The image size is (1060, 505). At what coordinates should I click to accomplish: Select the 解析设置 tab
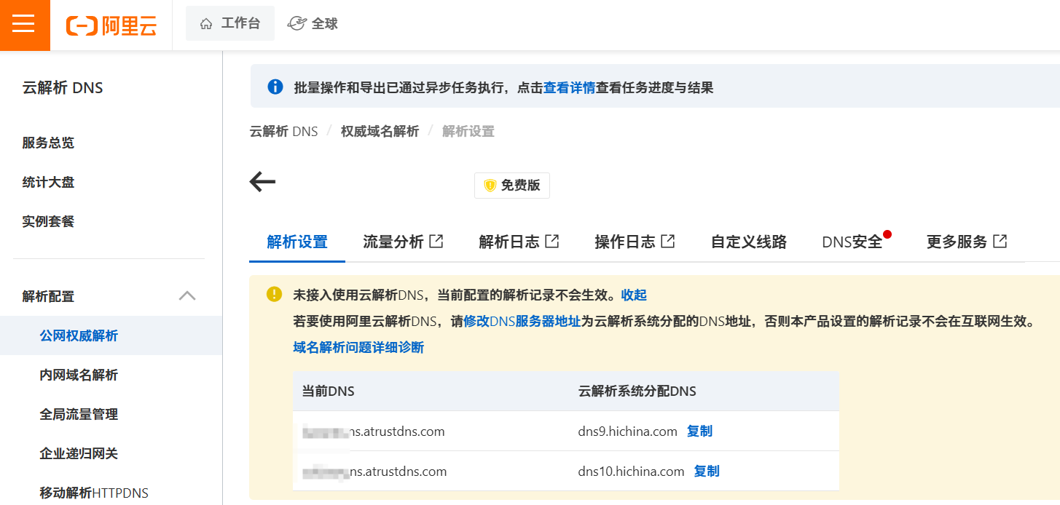click(x=297, y=242)
